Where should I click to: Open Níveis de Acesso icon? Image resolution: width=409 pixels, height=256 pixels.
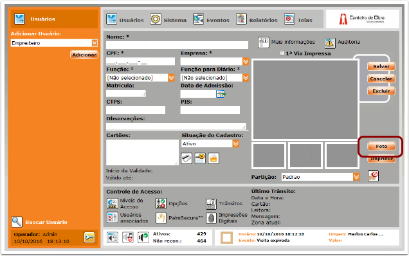coord(113,203)
